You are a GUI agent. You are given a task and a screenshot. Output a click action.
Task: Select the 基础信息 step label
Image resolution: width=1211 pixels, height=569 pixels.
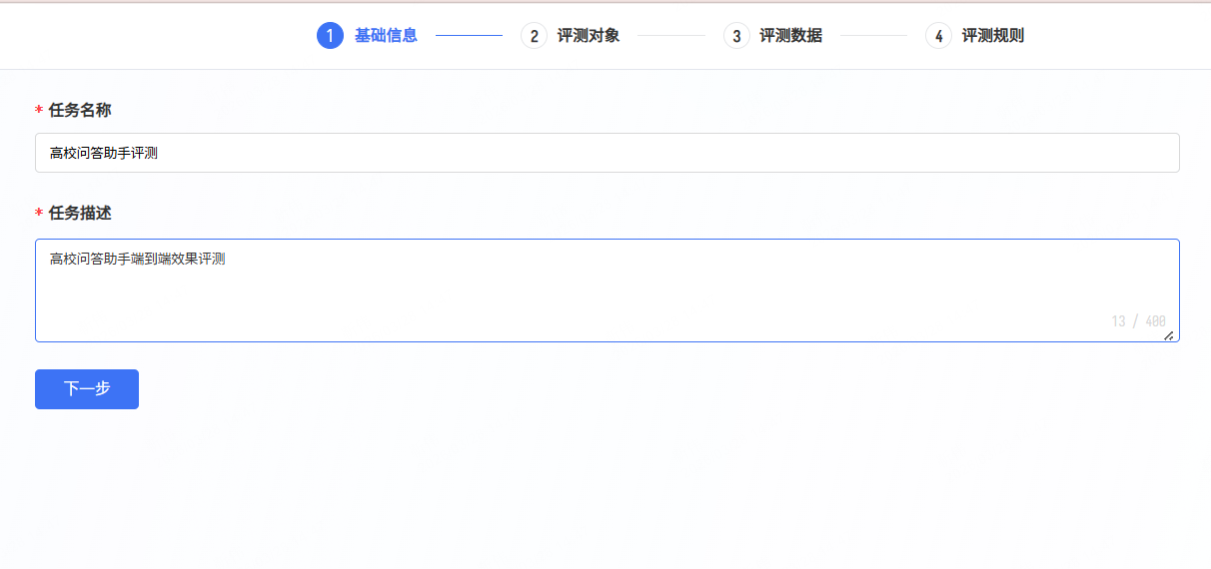pyautogui.click(x=386, y=36)
